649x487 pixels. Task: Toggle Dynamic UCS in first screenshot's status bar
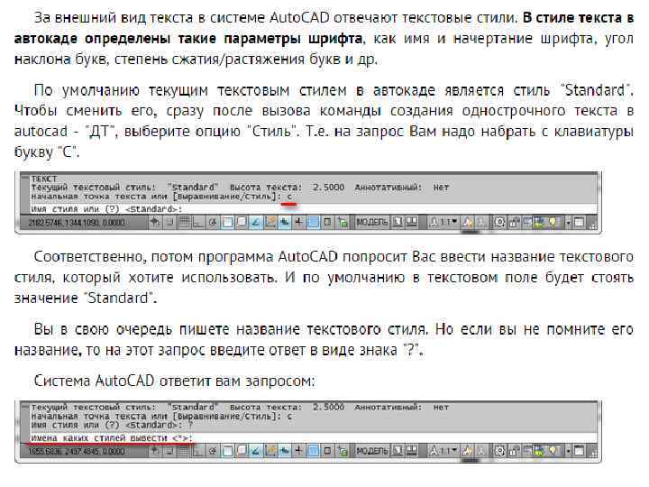tap(270, 223)
